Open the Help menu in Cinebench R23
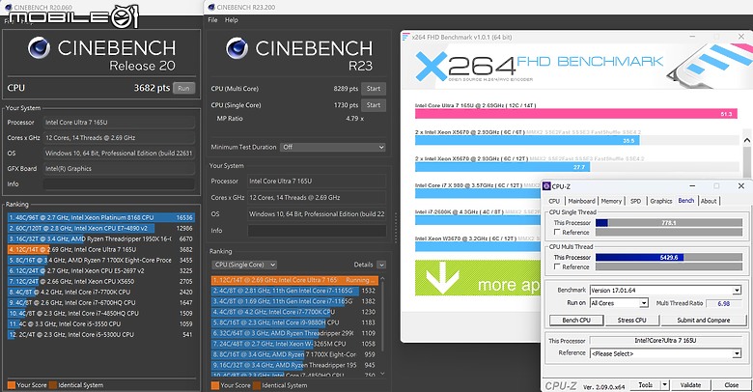The width and height of the screenshot is (753, 392). click(x=232, y=20)
